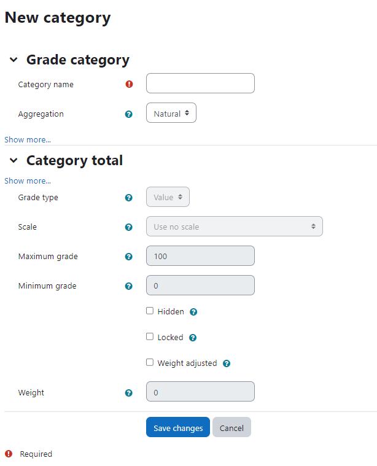The image size is (377, 466).
Task: Open the Aggregation dropdown set to Natural
Action: point(171,113)
